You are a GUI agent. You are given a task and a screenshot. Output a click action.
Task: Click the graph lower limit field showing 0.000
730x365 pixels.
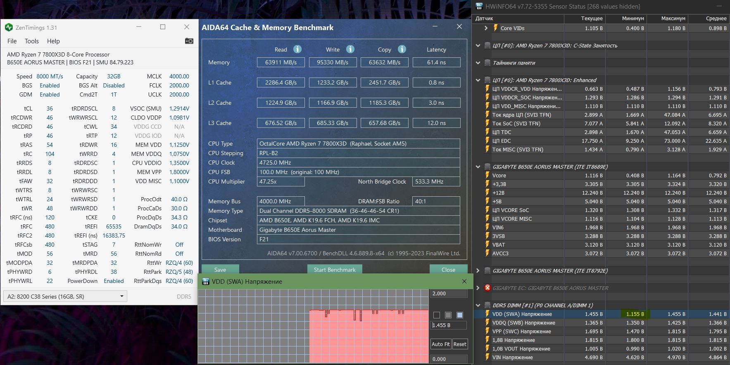pos(449,359)
